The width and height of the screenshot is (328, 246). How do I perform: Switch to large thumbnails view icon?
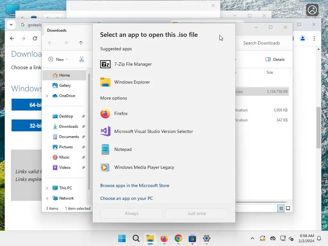pos(288,208)
